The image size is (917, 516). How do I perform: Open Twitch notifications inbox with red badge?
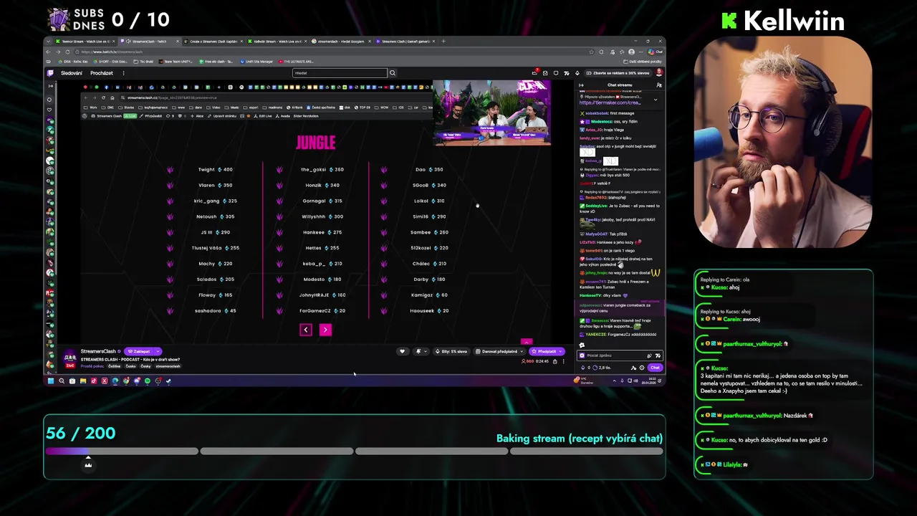534,73
